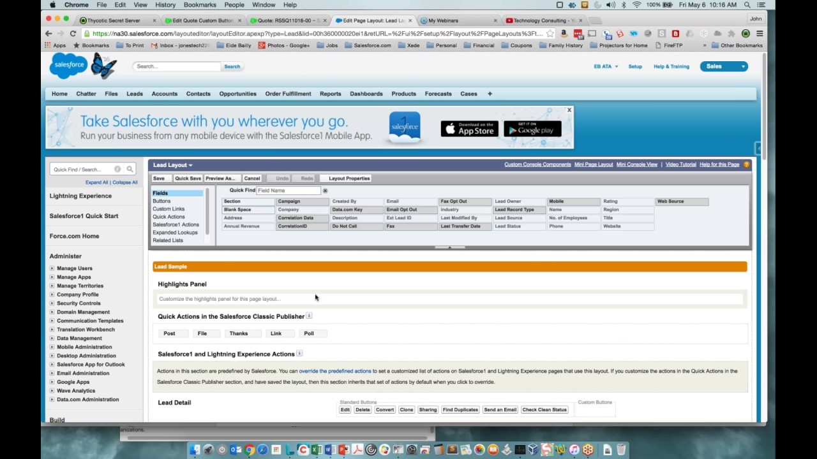This screenshot has width=817, height=459.
Task: Click the Get it on Google Play badge
Action: (532, 129)
